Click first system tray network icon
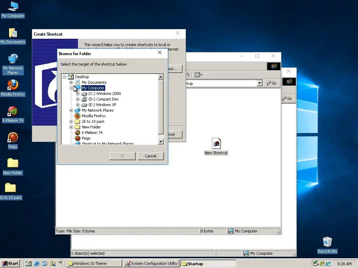Screen dimensions: 358x268 click(316, 263)
